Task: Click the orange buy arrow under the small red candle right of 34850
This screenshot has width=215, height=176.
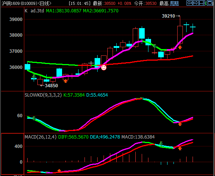Action: (66, 81)
